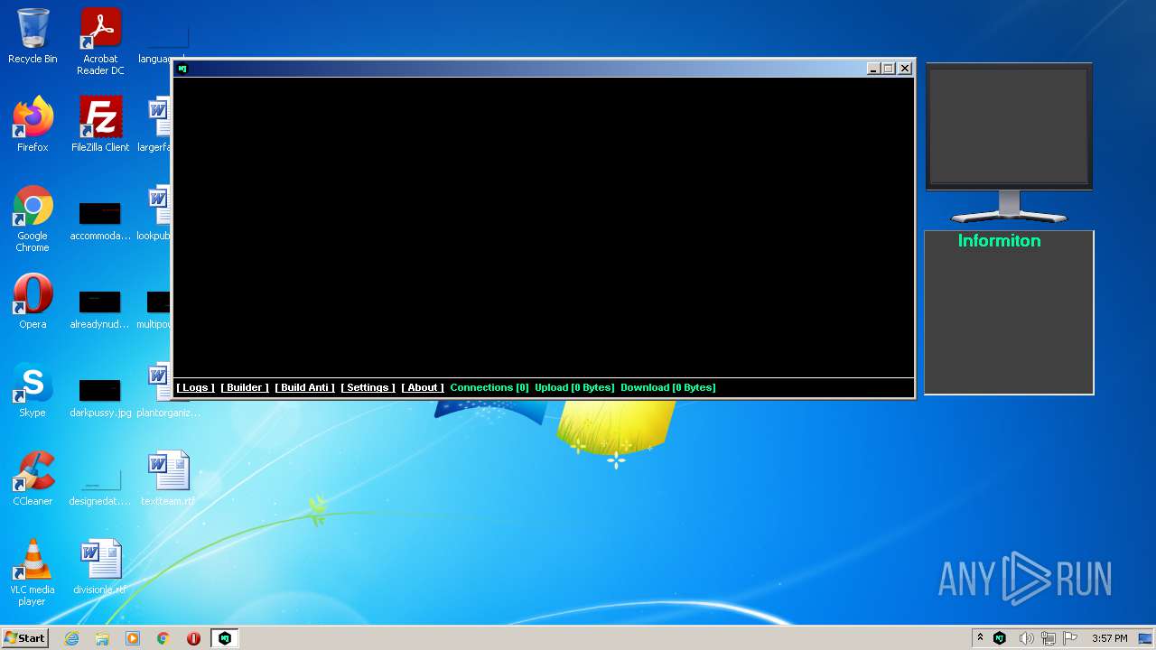Select the lookpub... document icon
Screen dimensions: 1156x650
pos(158,213)
